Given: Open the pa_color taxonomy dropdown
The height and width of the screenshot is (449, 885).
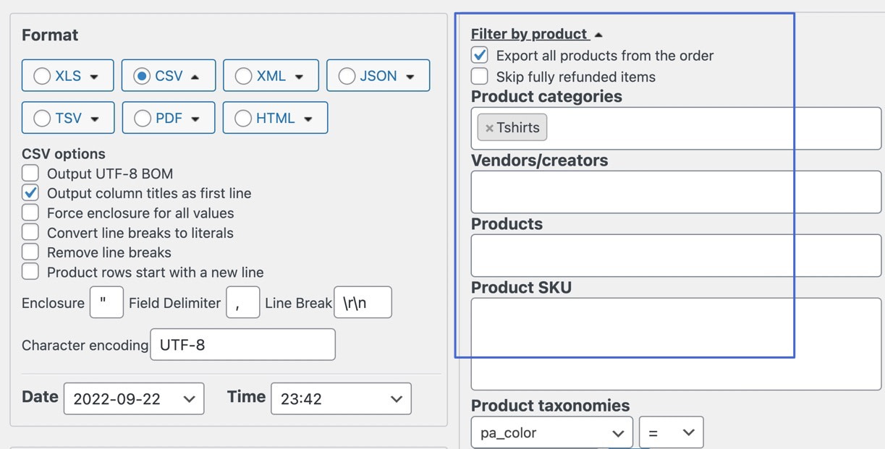Looking at the screenshot, I should click(552, 433).
